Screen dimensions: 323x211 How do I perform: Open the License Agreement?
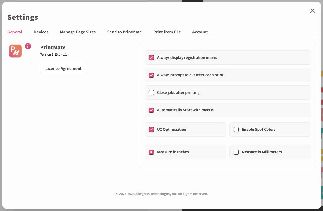click(64, 69)
